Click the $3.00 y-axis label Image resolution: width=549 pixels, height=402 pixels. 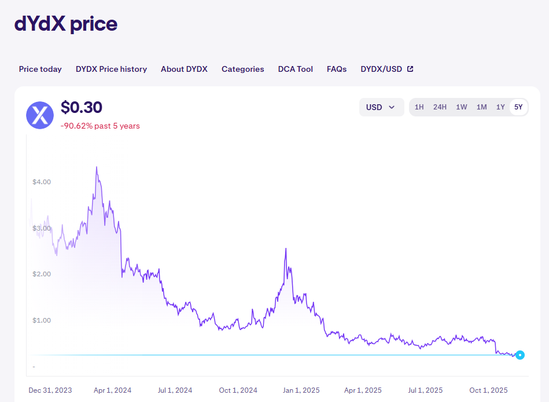(x=42, y=228)
